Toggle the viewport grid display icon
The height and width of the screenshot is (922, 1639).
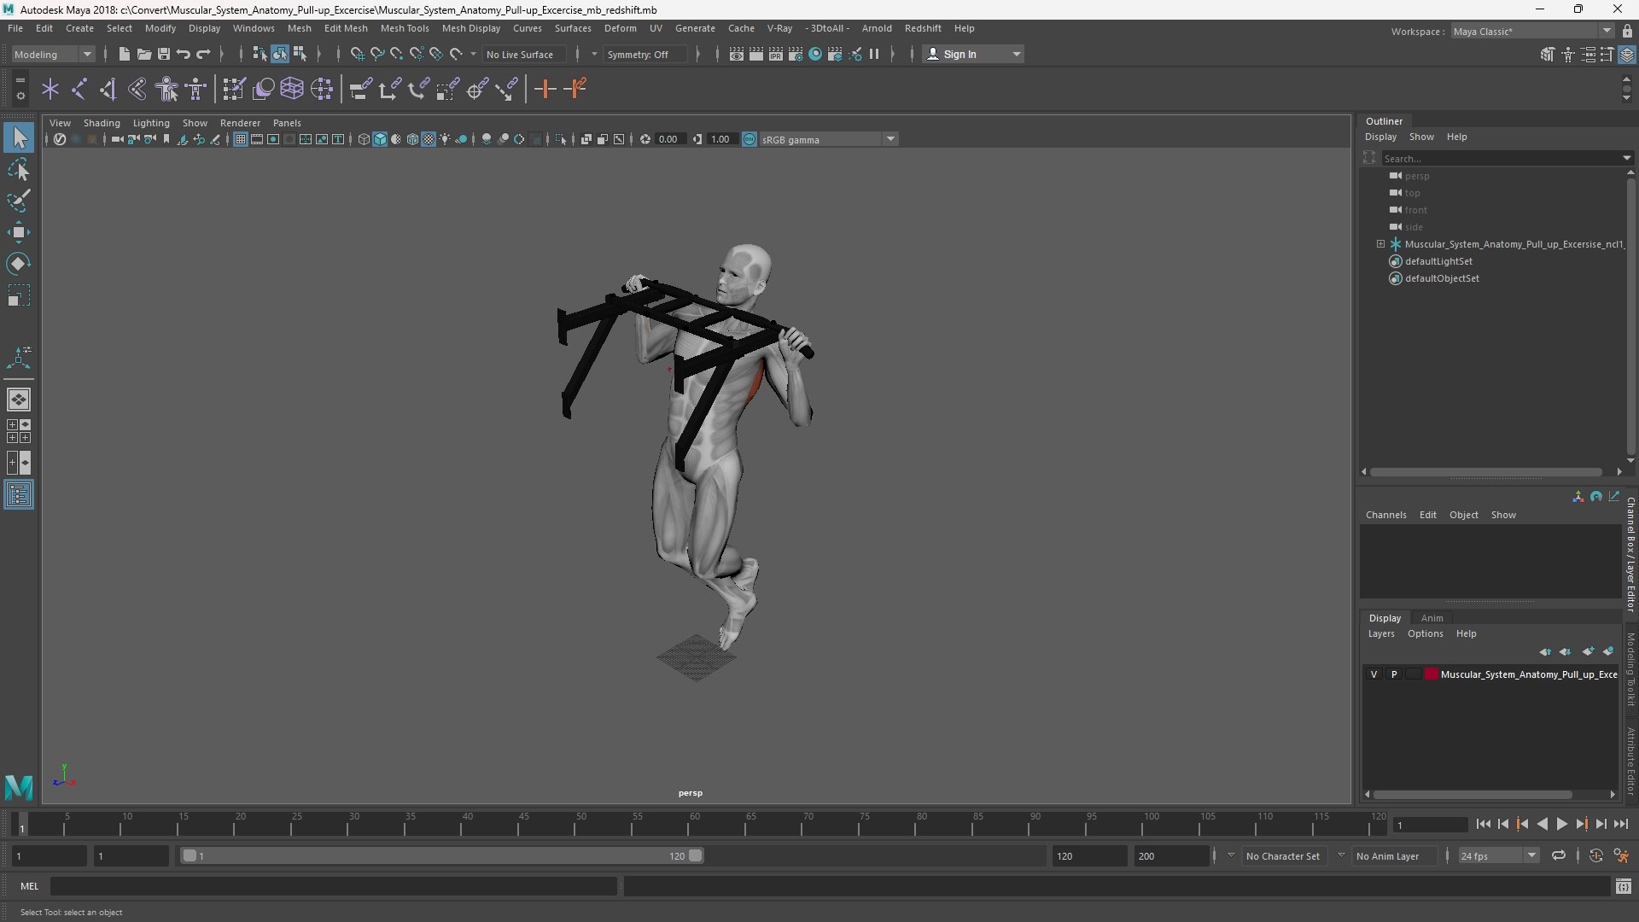click(x=241, y=139)
